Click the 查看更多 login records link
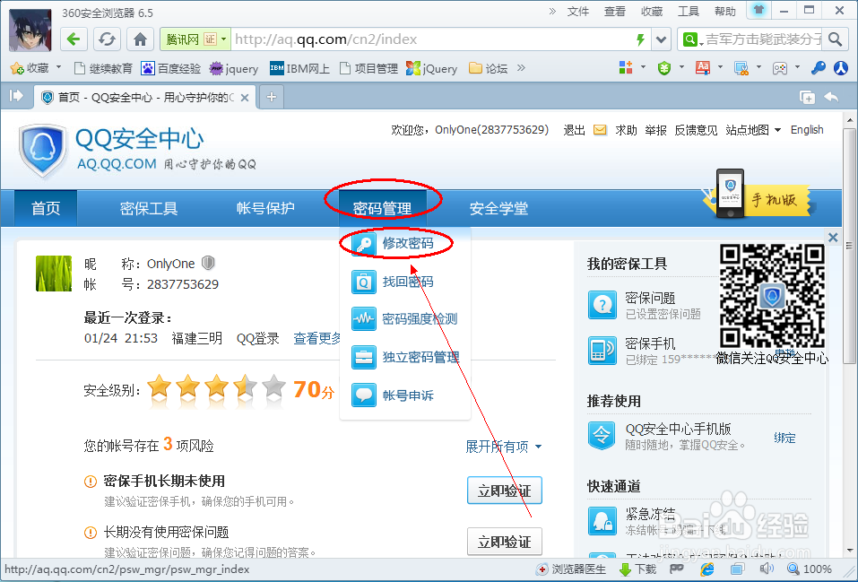The height and width of the screenshot is (582, 858). tap(316, 338)
